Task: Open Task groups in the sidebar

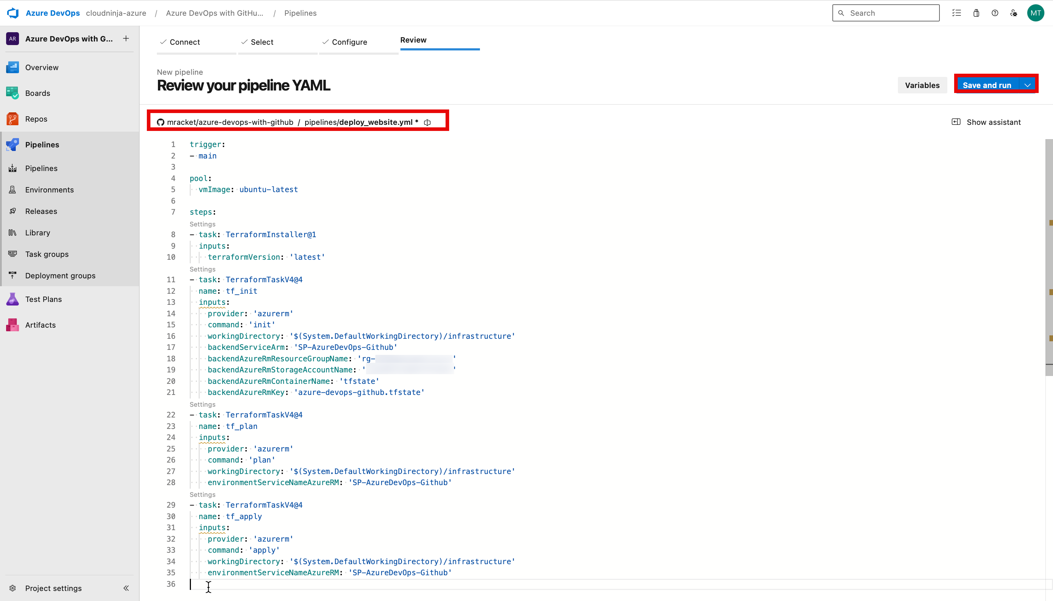Action: pos(70,254)
